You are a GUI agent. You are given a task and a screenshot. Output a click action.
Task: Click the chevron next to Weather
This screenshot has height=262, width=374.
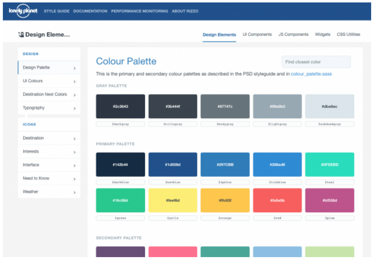click(x=74, y=192)
